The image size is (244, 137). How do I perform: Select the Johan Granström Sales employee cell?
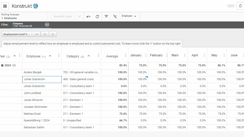pyautogui.click(x=42, y=79)
